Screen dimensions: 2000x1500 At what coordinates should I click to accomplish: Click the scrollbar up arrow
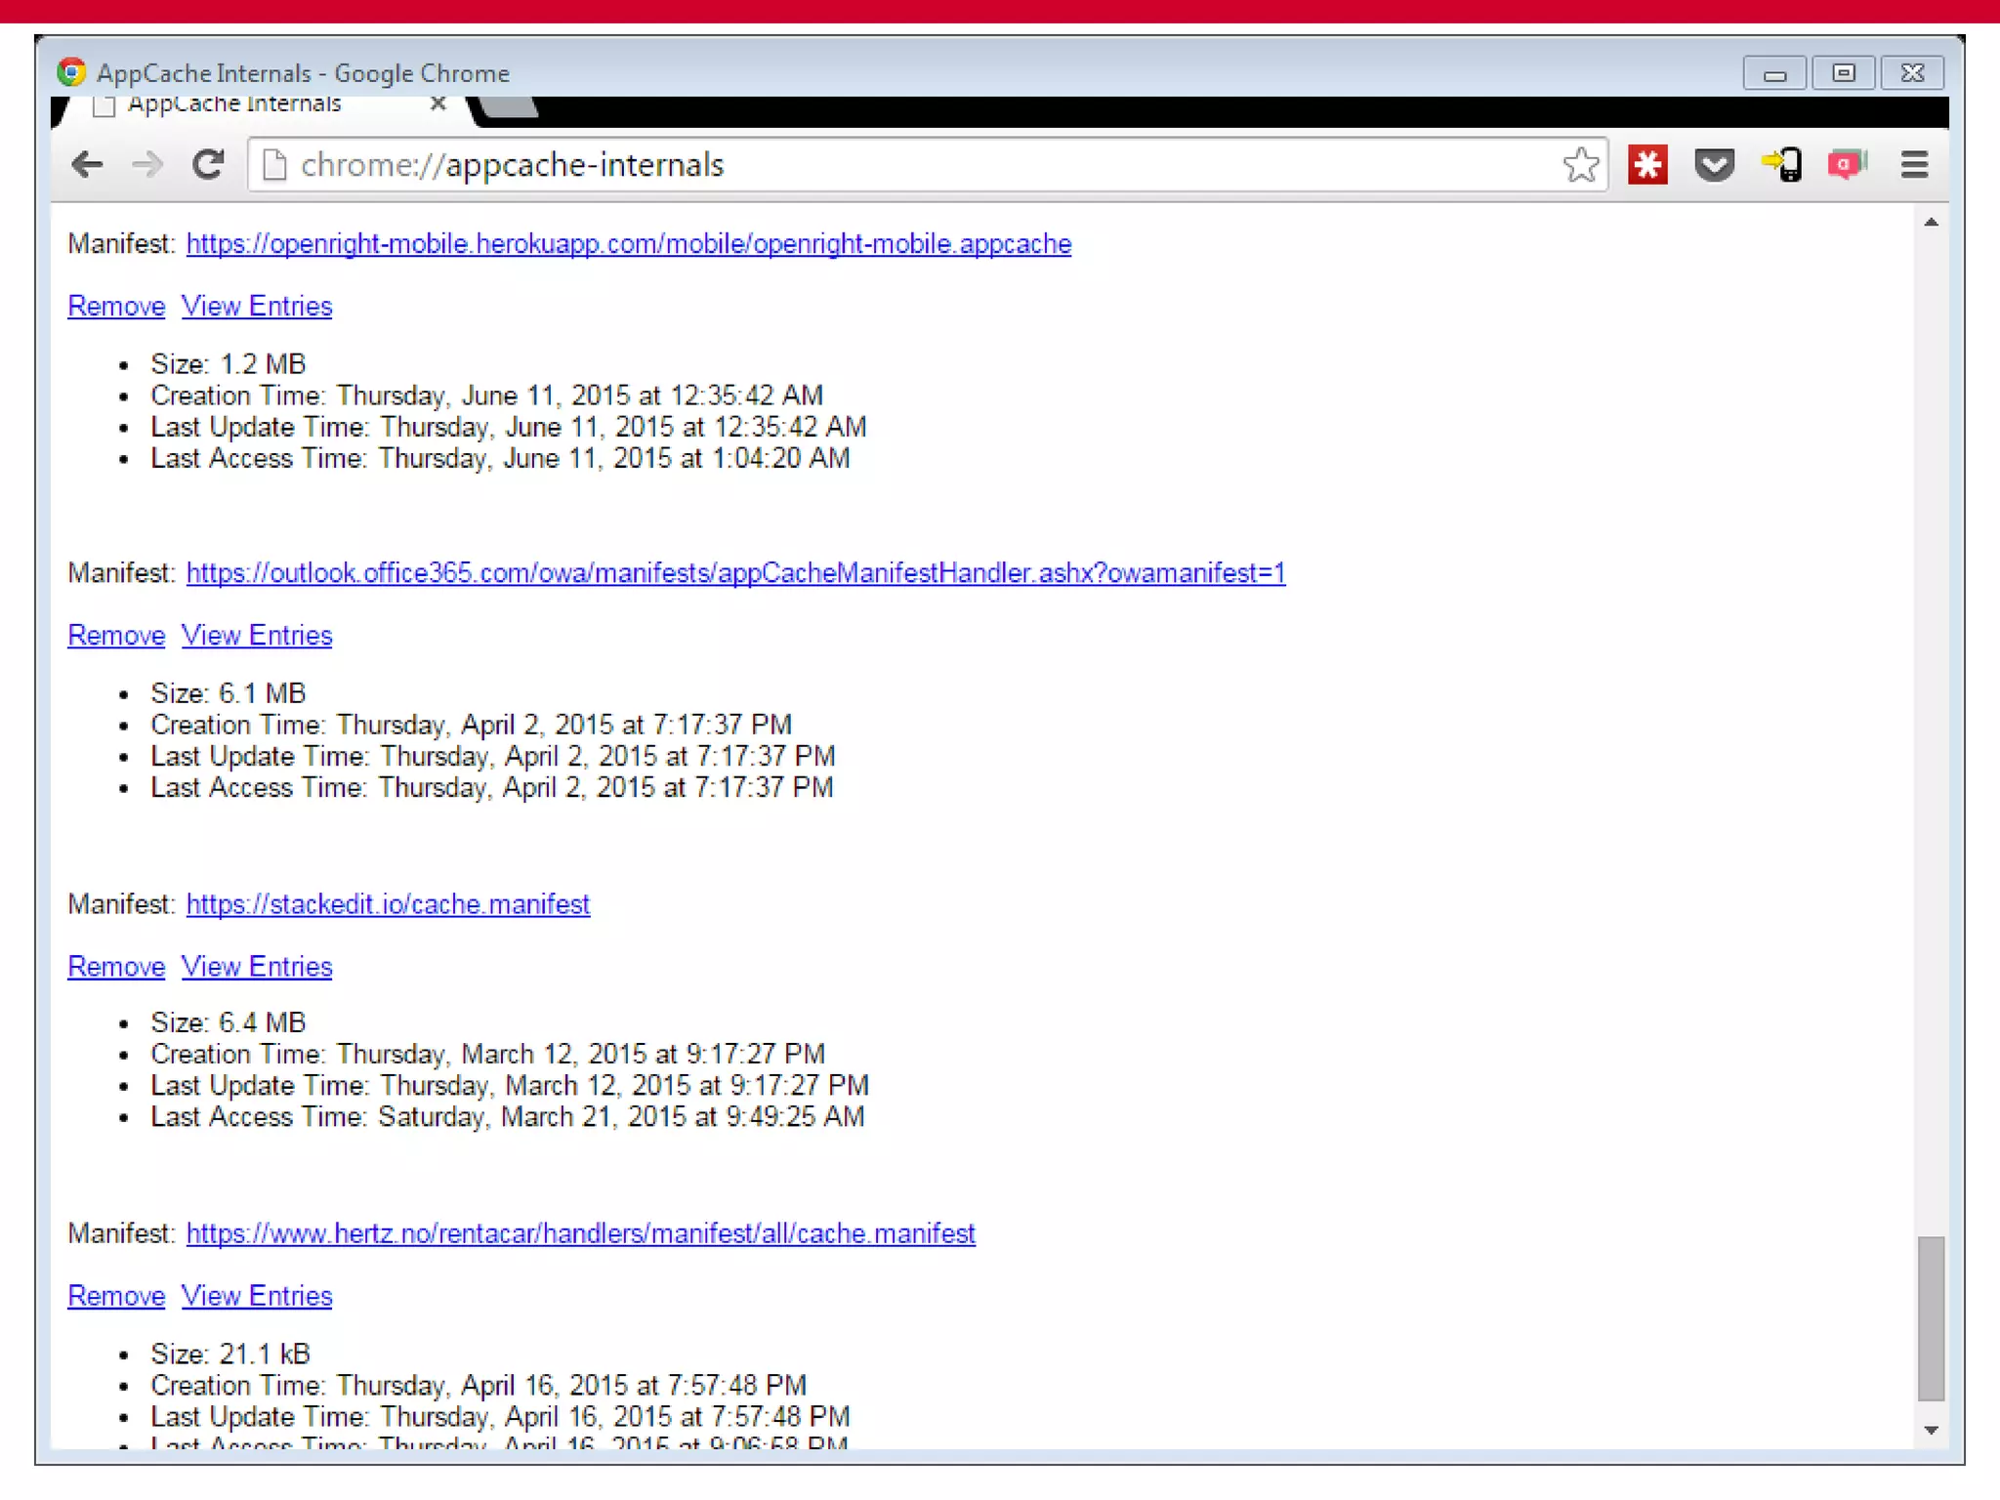(x=1931, y=223)
